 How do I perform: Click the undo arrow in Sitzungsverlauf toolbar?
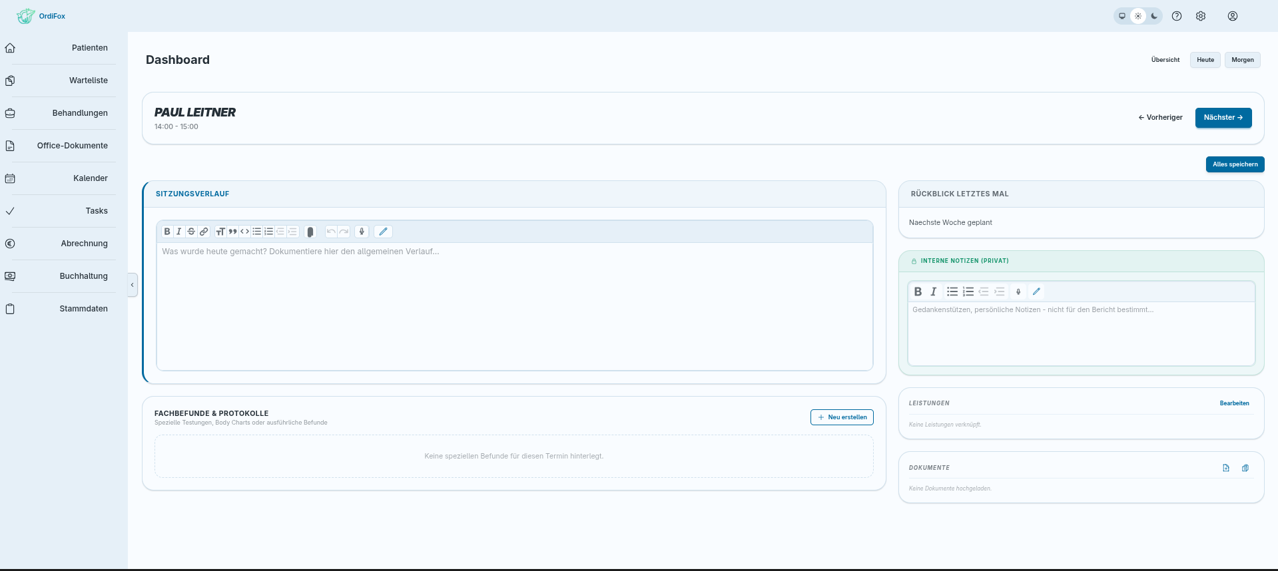pyautogui.click(x=331, y=232)
